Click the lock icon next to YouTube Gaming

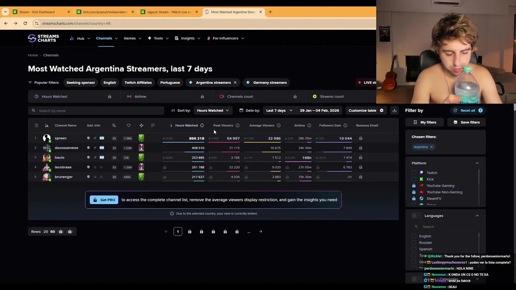click(414, 186)
